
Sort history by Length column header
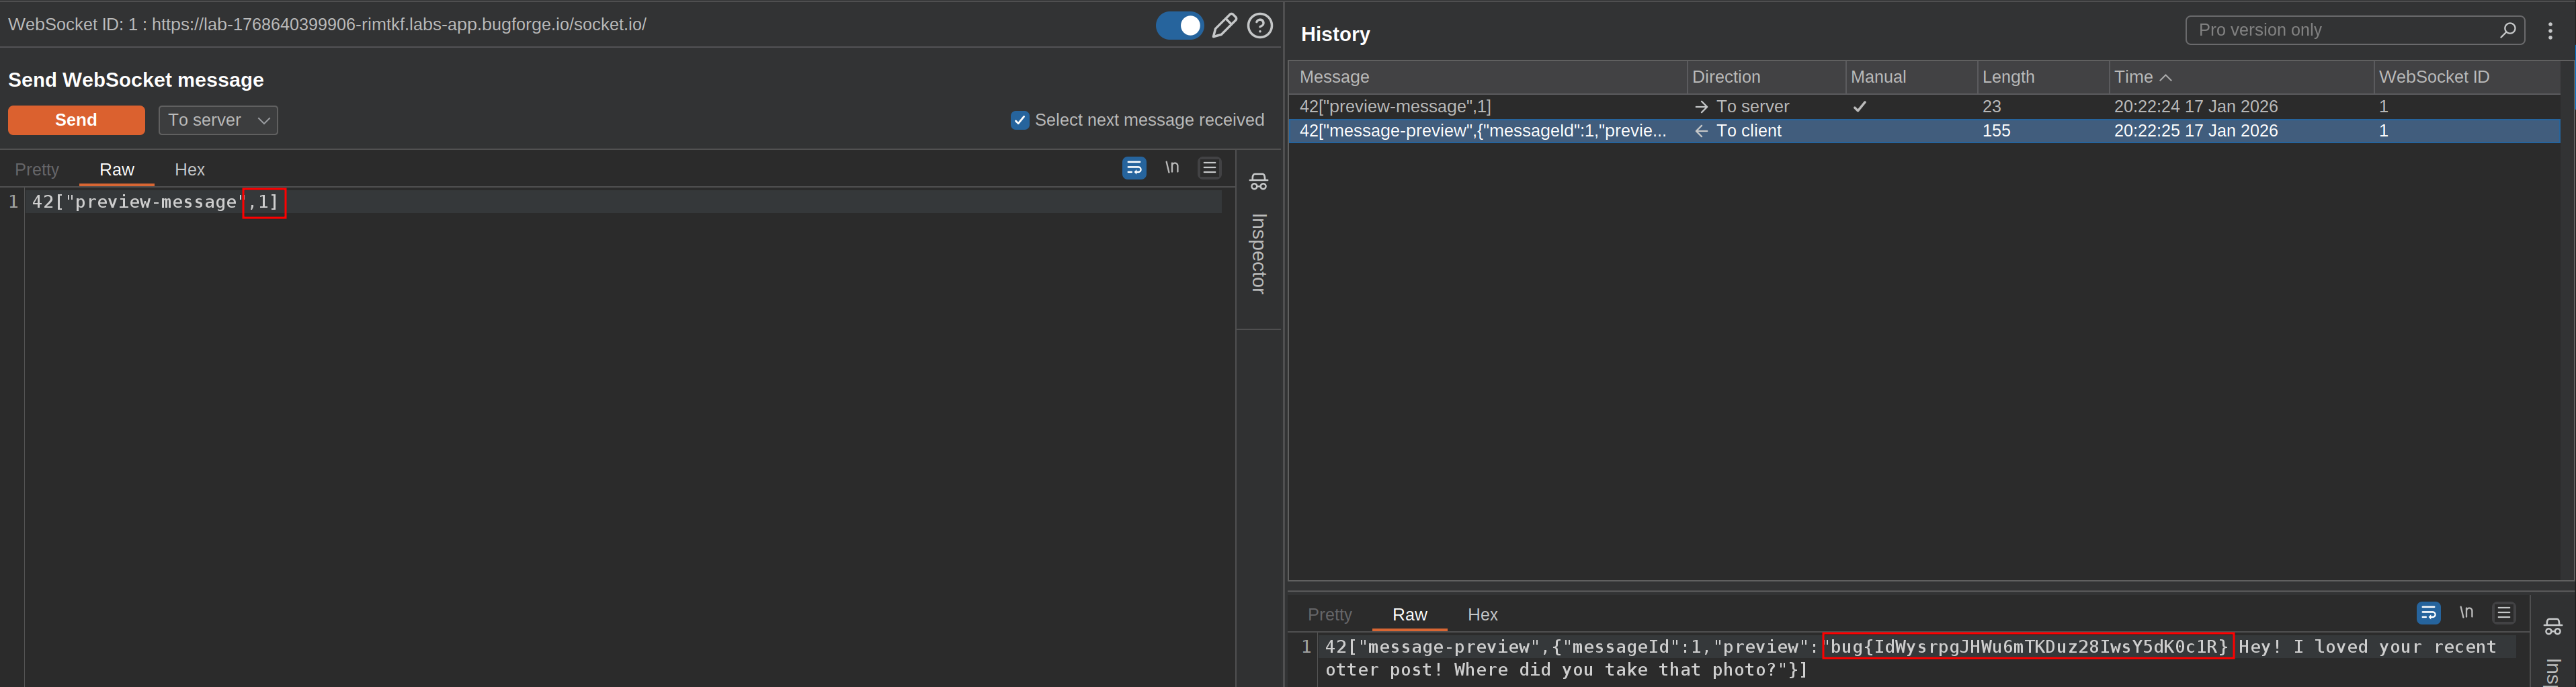point(2008,77)
